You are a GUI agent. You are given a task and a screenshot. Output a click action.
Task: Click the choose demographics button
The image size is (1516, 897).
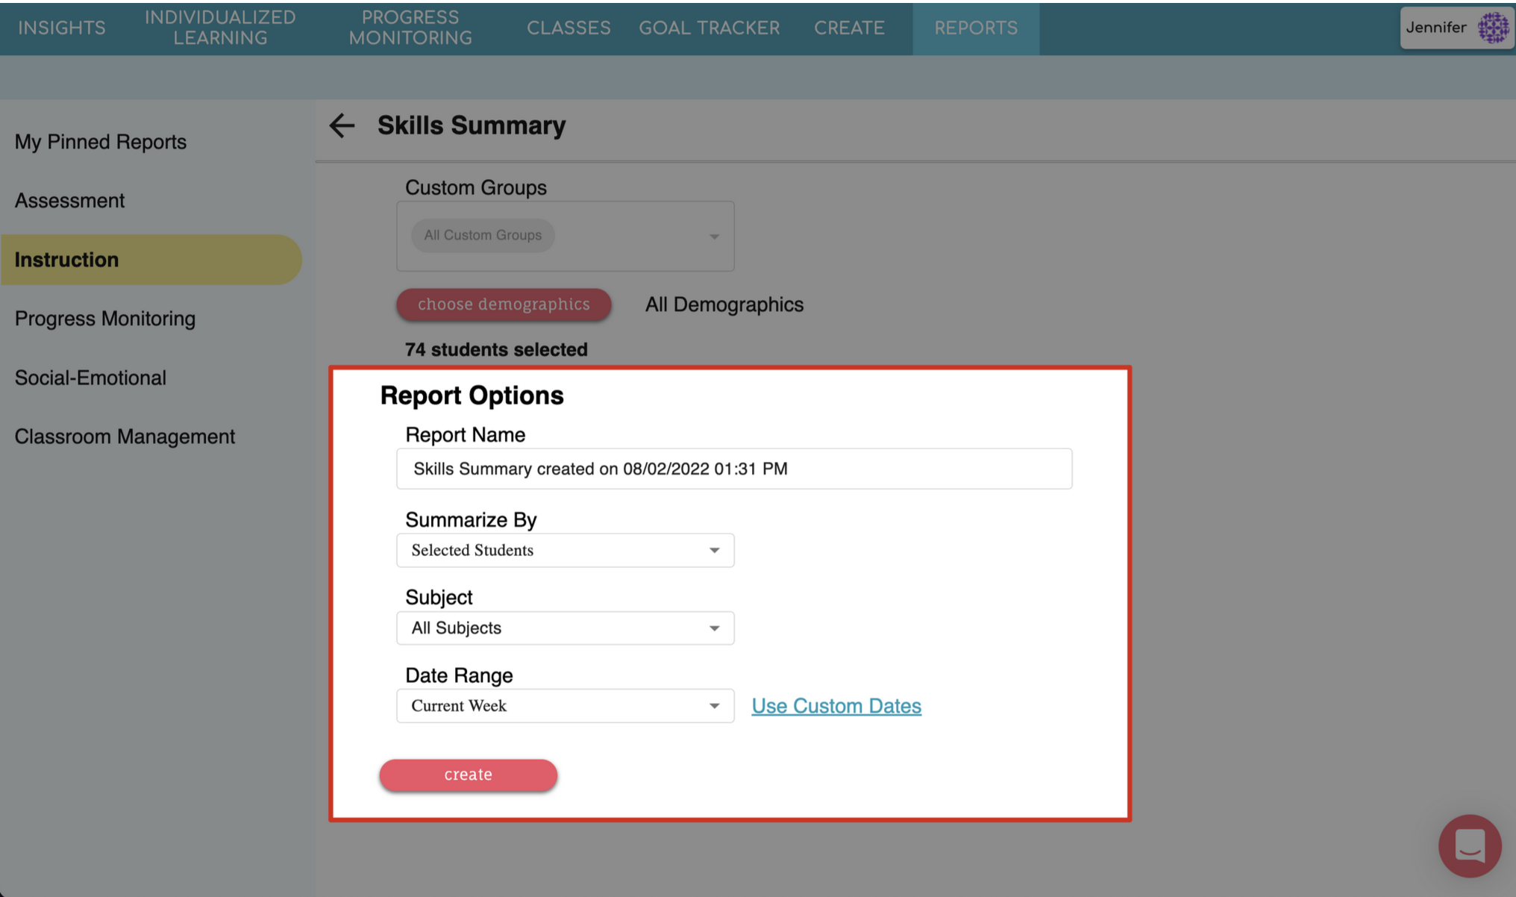504,304
